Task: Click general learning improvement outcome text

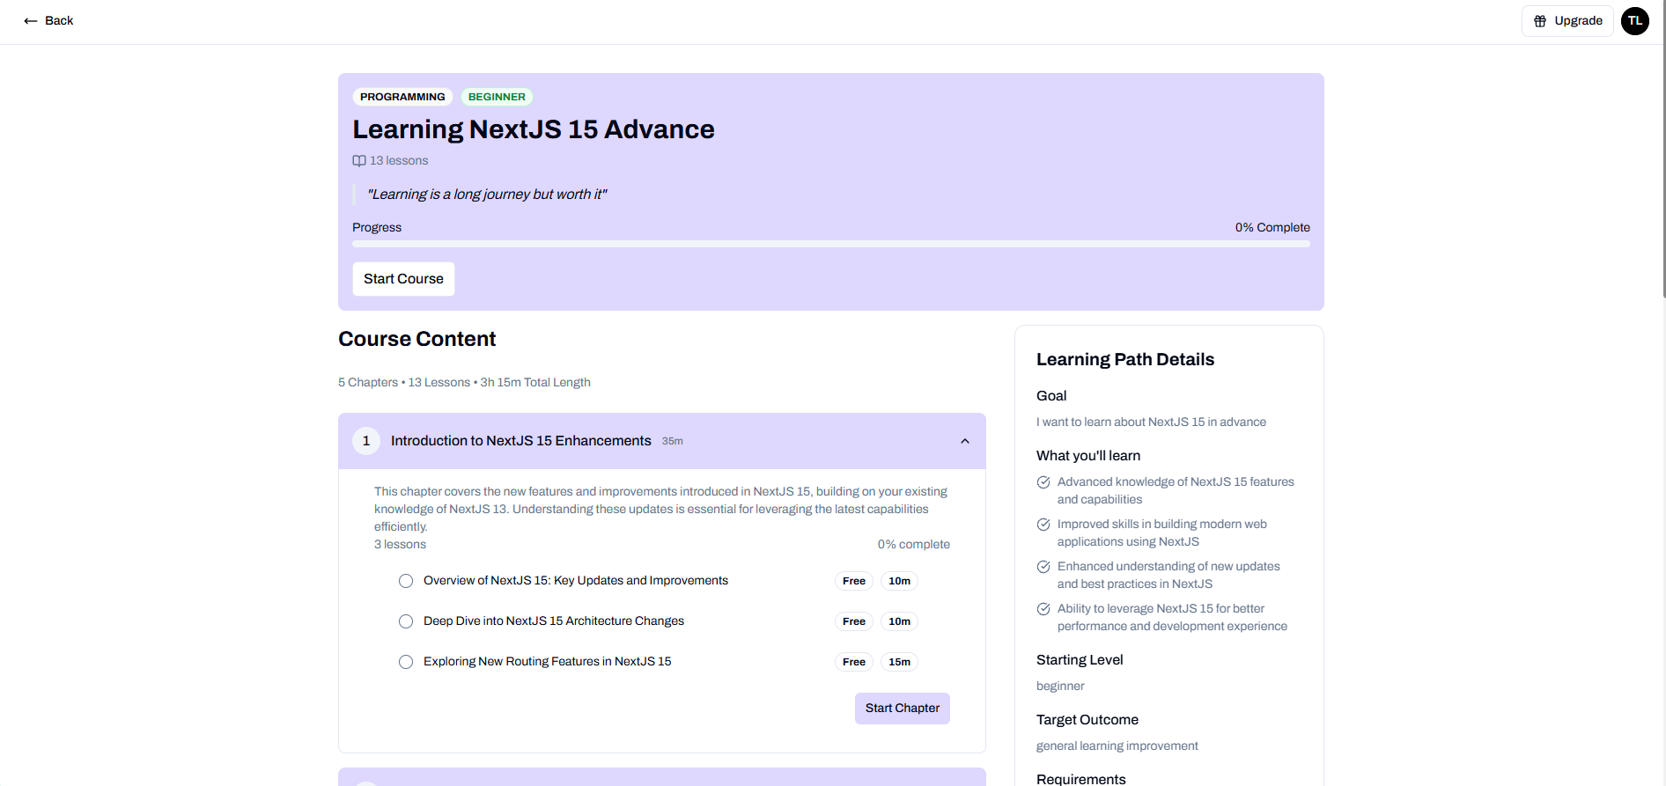Action: point(1117,746)
